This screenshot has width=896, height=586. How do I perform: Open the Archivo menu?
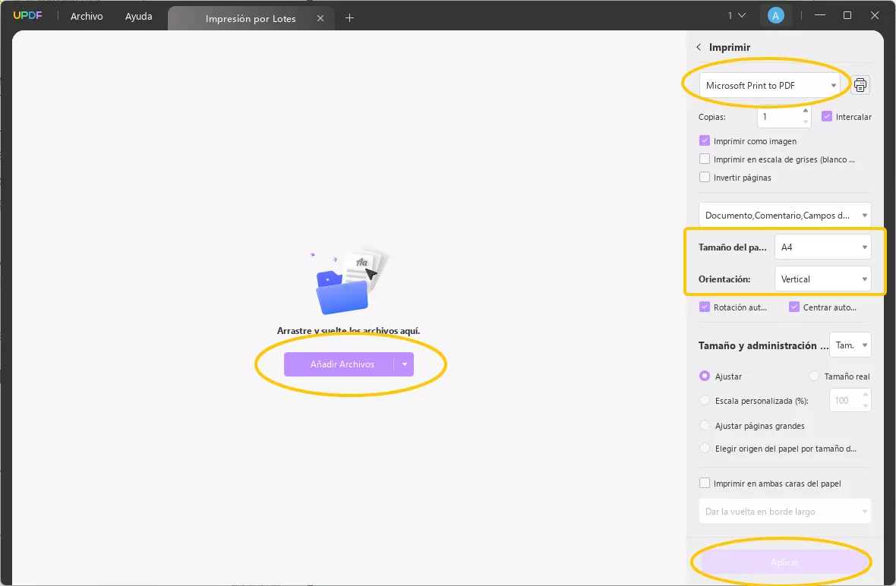pyautogui.click(x=87, y=16)
